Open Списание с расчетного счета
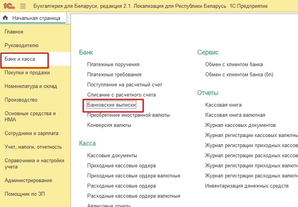 122,95
